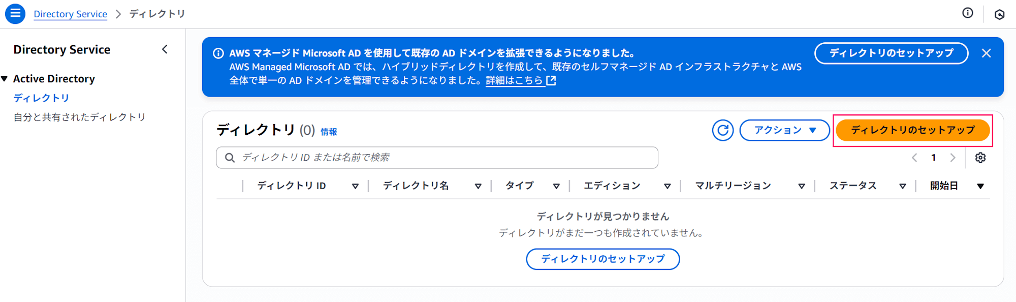
Task: Focus the directory ID or name search field
Action: 437,158
